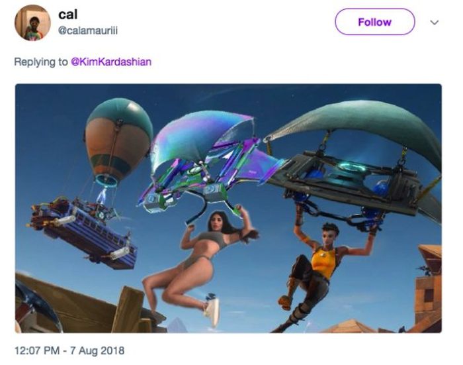Open cal's profile avatar picture
This screenshot has width=463, height=365.
(x=32, y=23)
